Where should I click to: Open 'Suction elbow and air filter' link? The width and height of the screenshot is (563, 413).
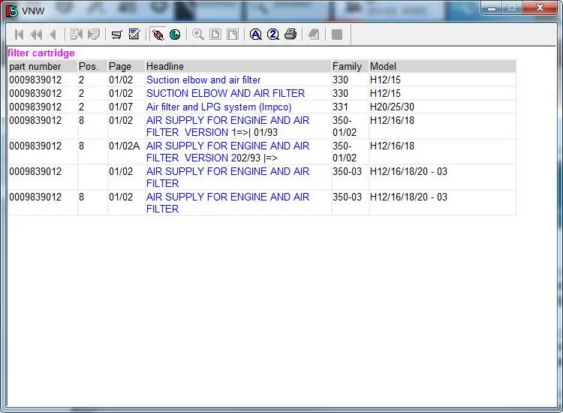point(203,80)
